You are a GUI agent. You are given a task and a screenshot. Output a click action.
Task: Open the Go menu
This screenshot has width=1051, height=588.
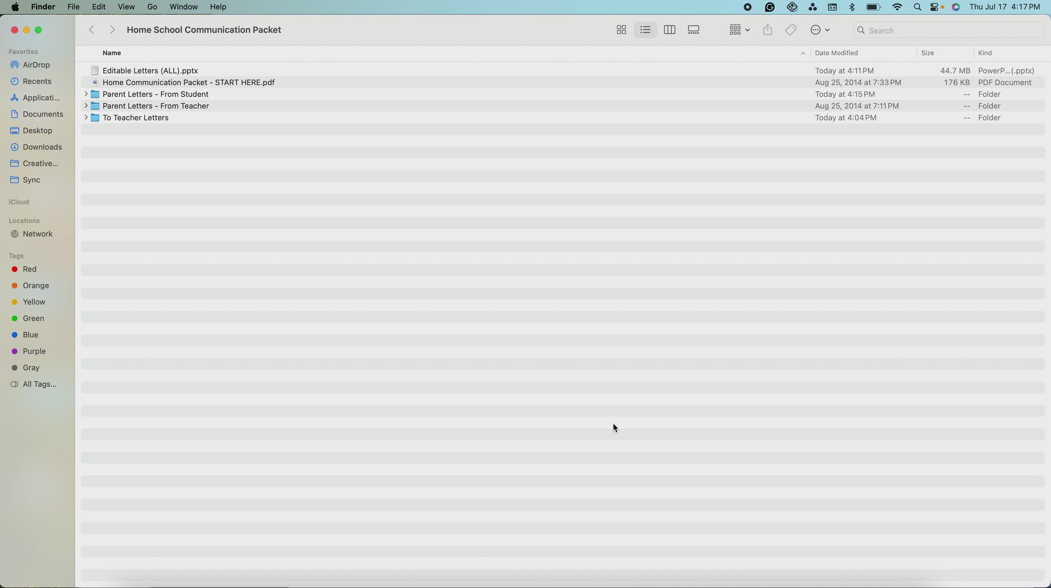(152, 7)
